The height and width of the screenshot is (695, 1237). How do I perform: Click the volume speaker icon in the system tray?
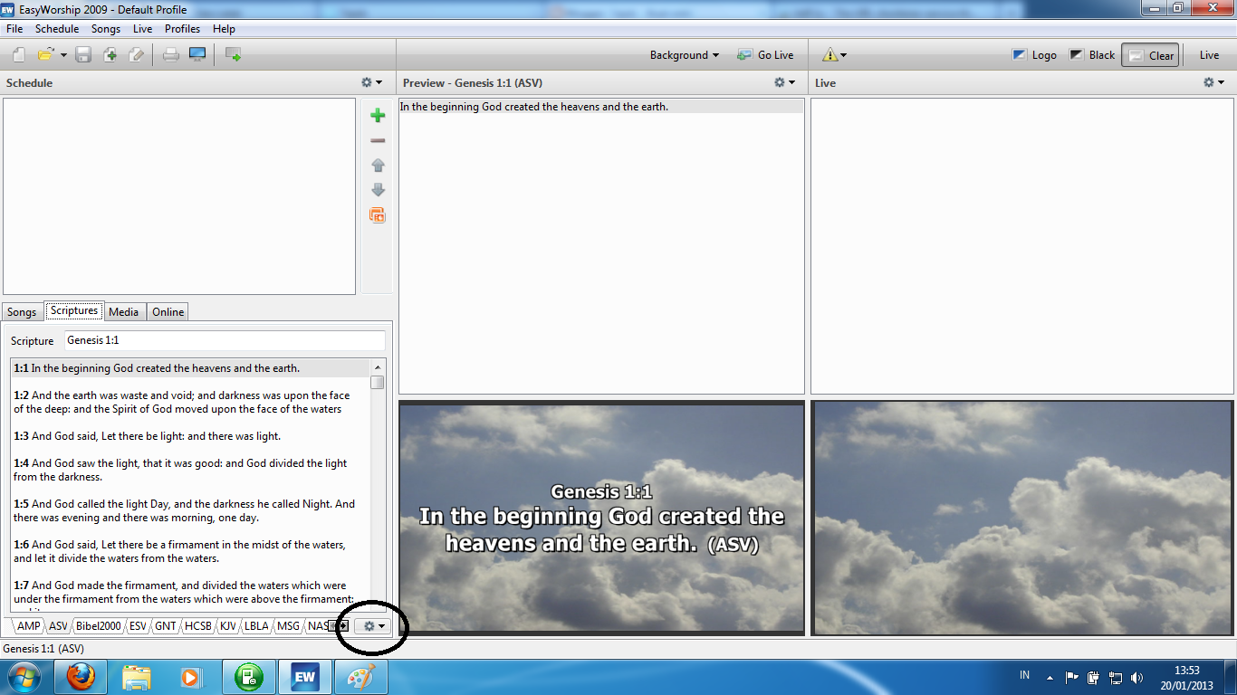(x=1137, y=677)
